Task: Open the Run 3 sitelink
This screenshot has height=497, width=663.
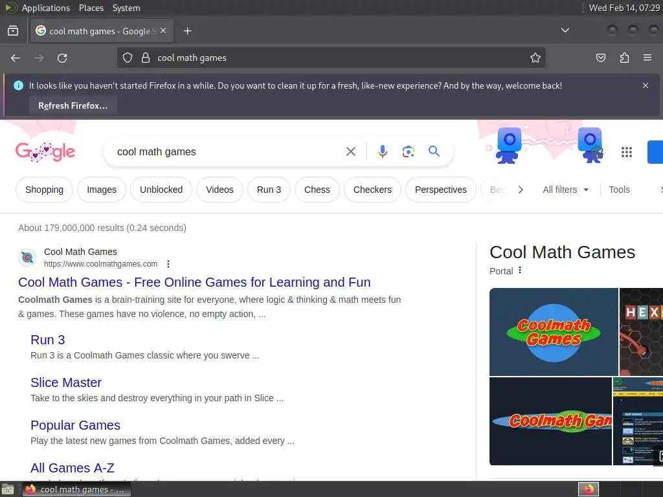Action: pyautogui.click(x=48, y=340)
